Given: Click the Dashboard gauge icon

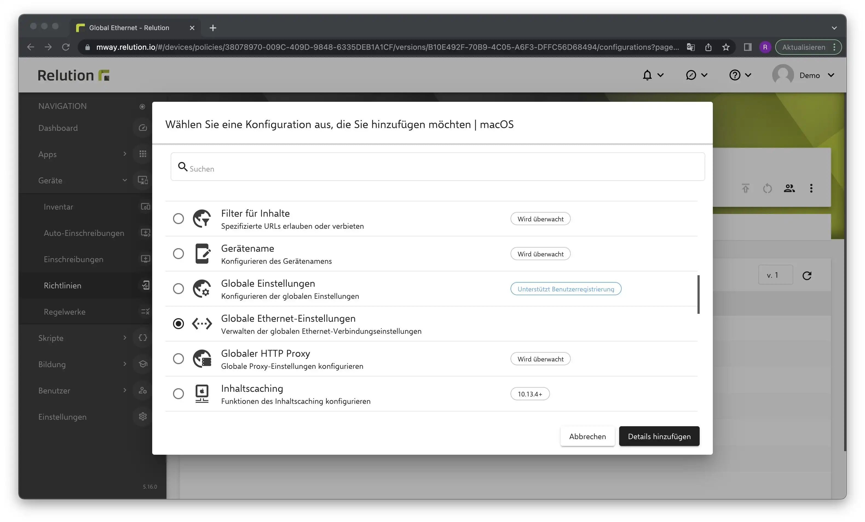Looking at the screenshot, I should pyautogui.click(x=143, y=128).
